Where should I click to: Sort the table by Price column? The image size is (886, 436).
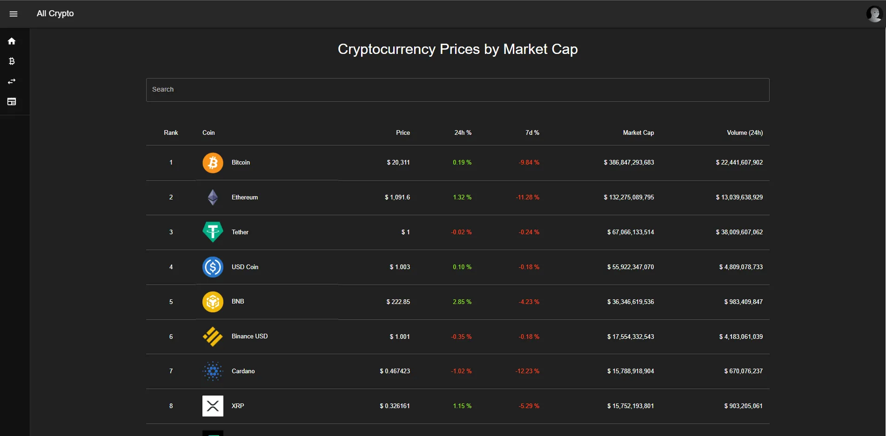(403, 132)
